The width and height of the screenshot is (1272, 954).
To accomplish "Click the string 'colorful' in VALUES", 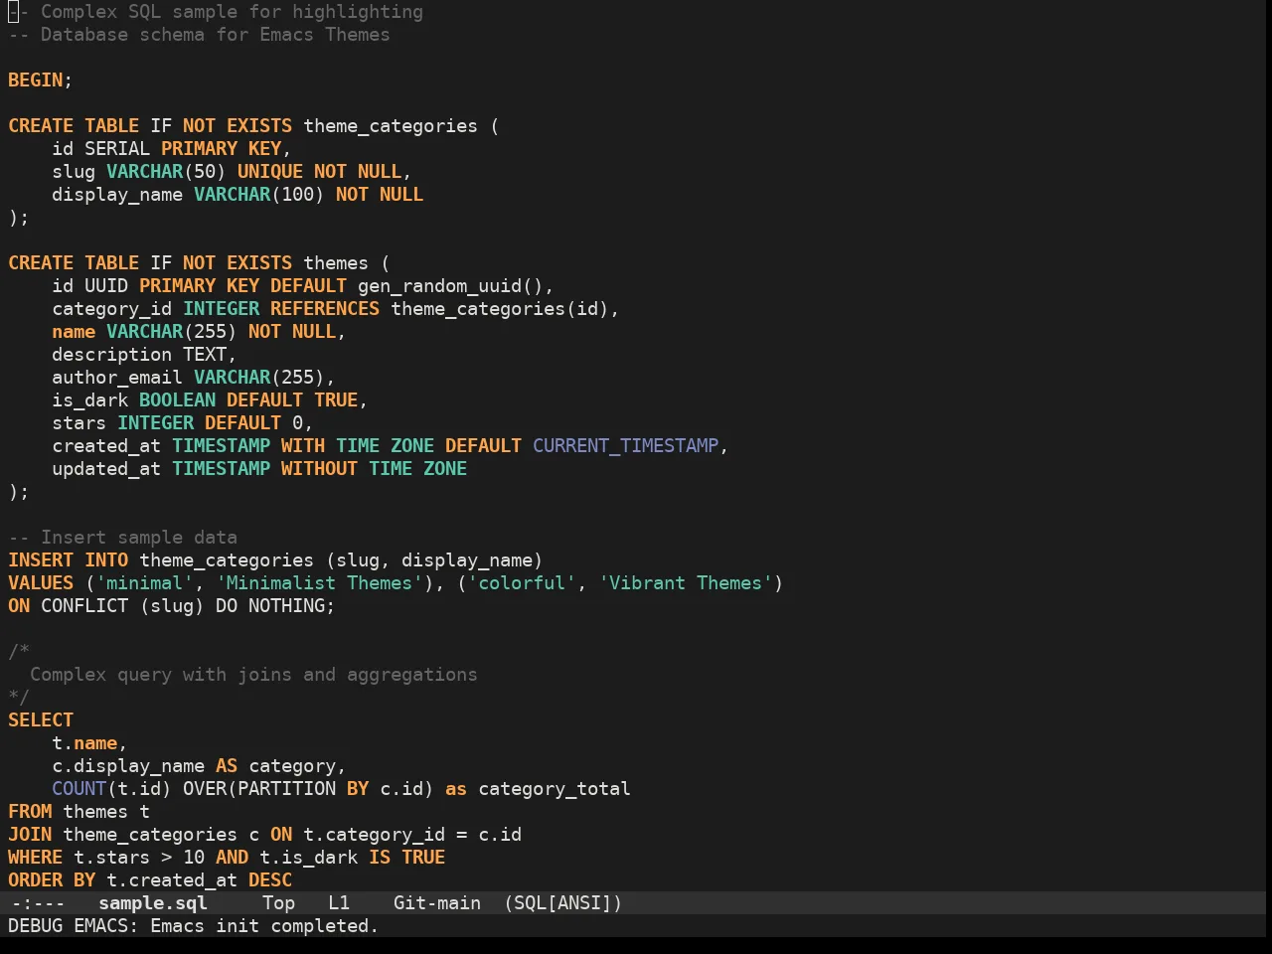I will click(522, 583).
